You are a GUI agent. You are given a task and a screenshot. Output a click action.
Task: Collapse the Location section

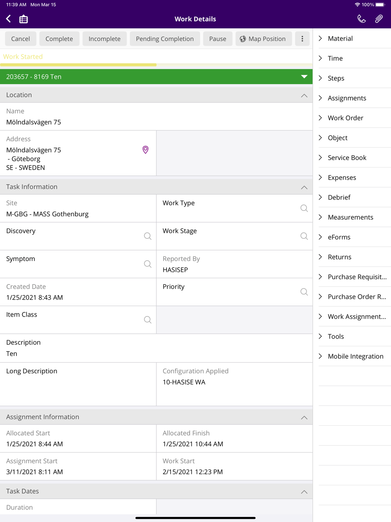(x=304, y=95)
